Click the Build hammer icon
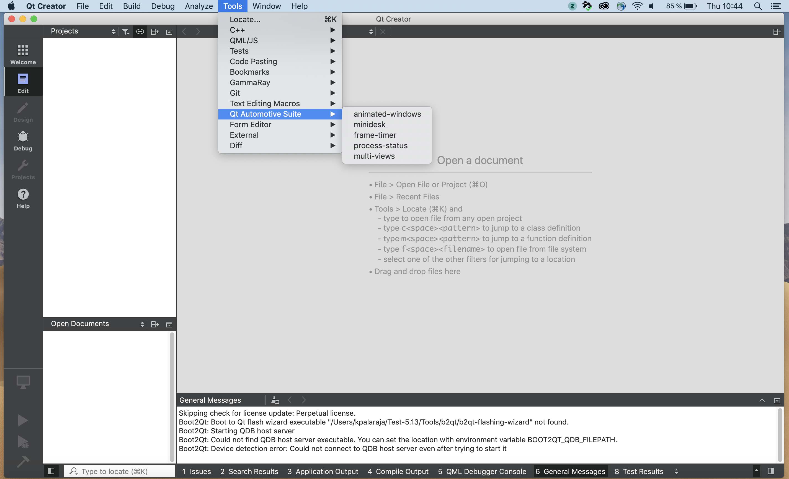Image resolution: width=789 pixels, height=479 pixels. 23,461
